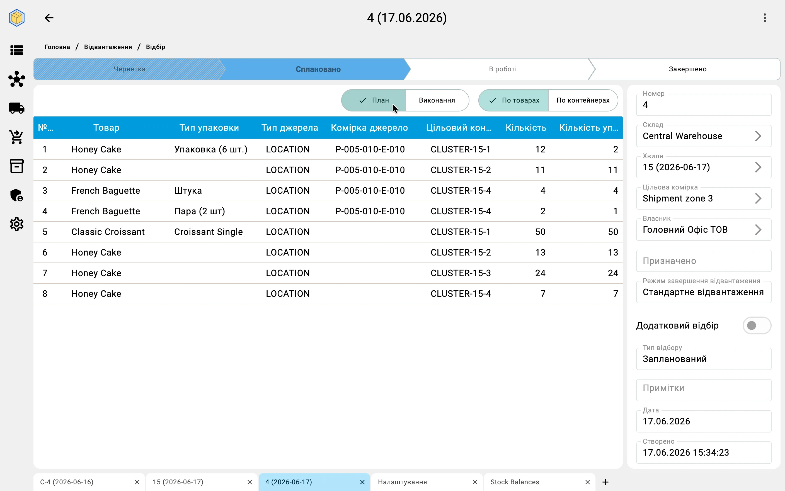
Task: Open the shopping cart sidebar icon
Action: (x=16, y=137)
